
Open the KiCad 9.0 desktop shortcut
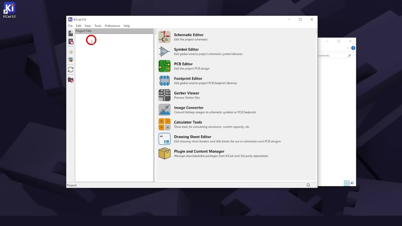coord(9,10)
